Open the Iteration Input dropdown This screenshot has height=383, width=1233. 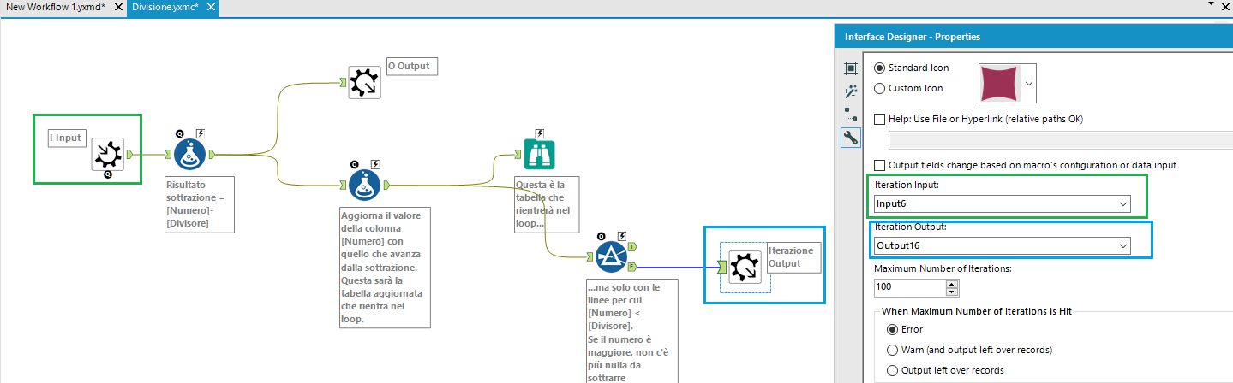pos(1001,203)
